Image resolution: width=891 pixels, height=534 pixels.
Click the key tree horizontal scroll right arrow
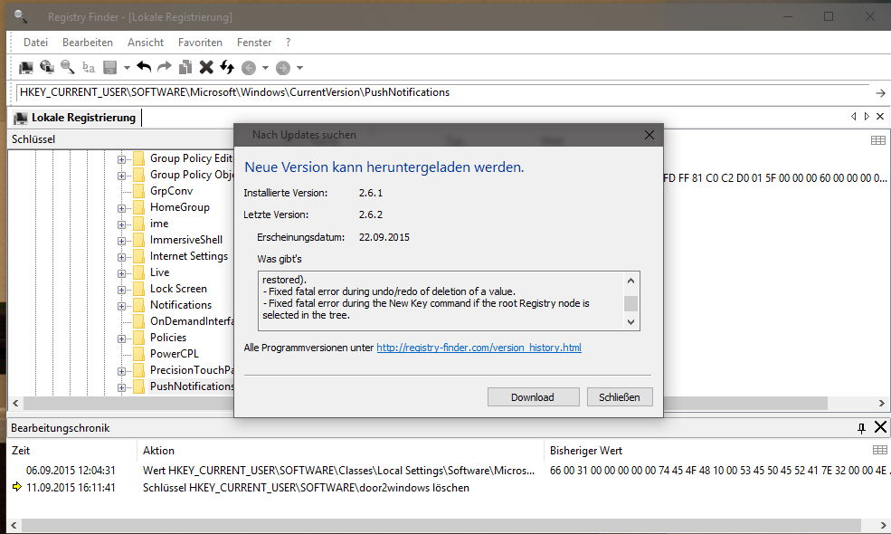pos(881,403)
